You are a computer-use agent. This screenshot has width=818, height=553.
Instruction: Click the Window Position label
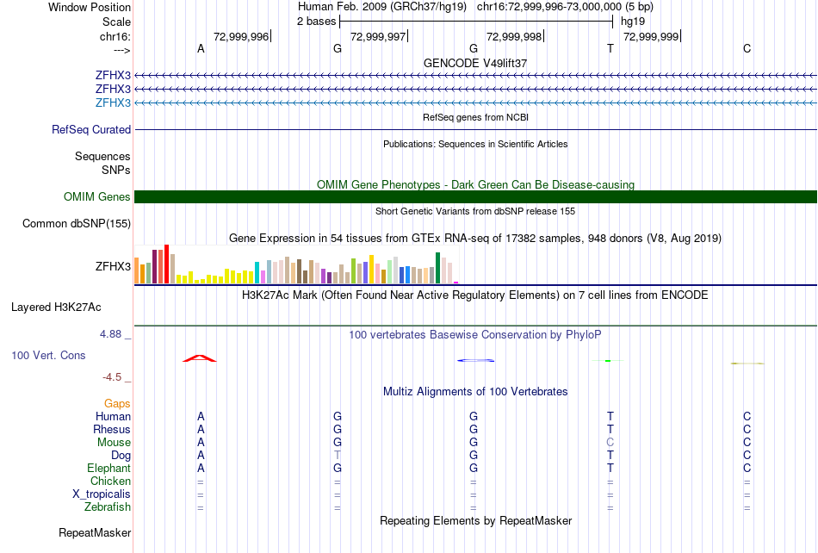pyautogui.click(x=90, y=7)
